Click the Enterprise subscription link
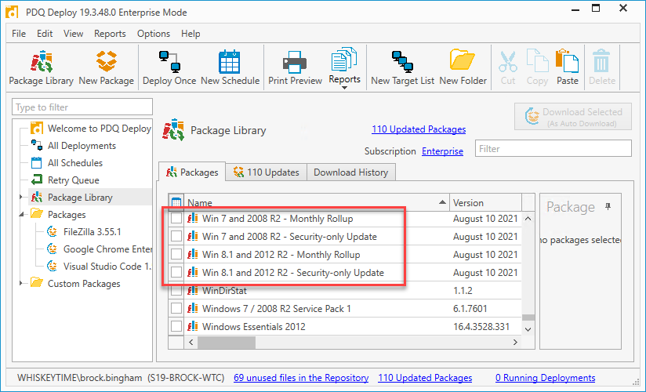The image size is (646, 392). pyautogui.click(x=442, y=151)
